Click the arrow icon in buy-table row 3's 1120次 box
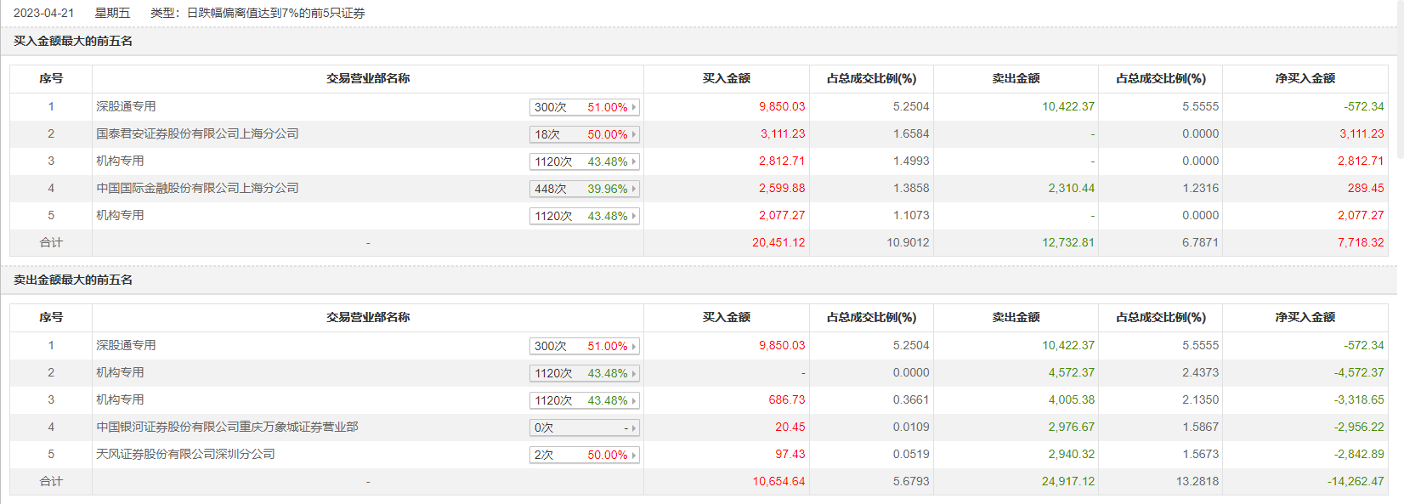 634,161
